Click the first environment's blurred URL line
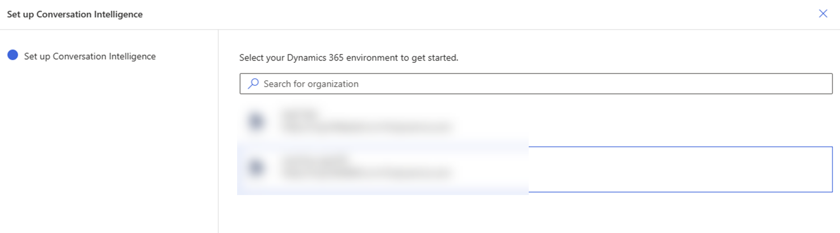Screen dimensions: 840x233 click(x=366, y=127)
